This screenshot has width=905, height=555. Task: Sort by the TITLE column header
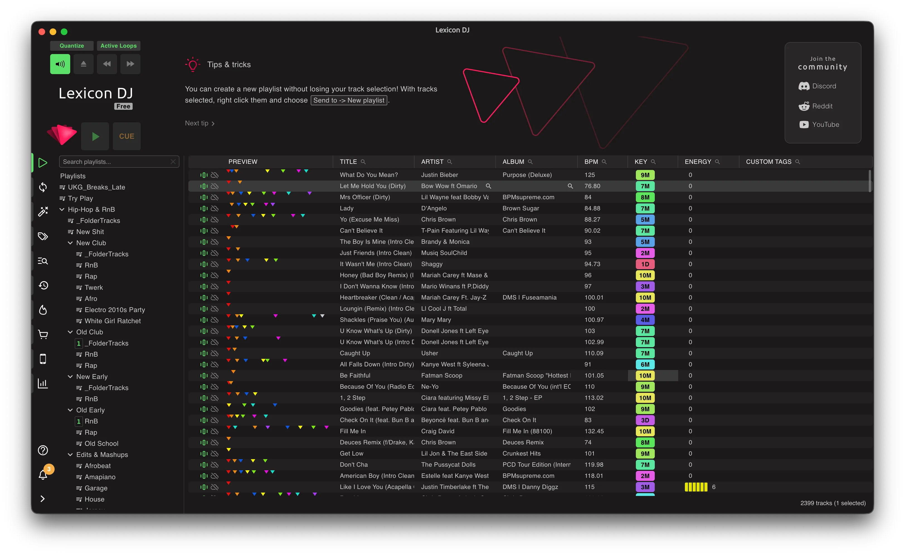348,162
